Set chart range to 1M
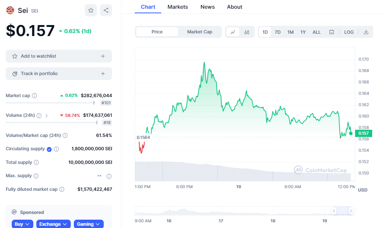 click(290, 32)
